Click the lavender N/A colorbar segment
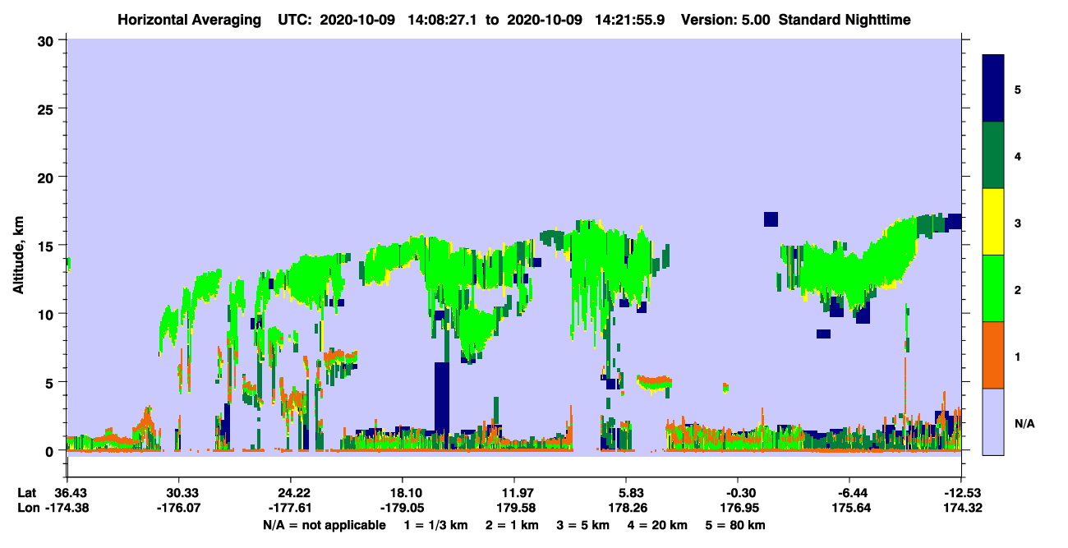 [993, 421]
